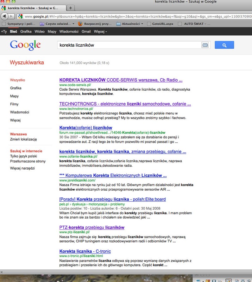This screenshot has width=252, height=282.
Task: Open Wideo in top black bar
Action: [39, 31]
